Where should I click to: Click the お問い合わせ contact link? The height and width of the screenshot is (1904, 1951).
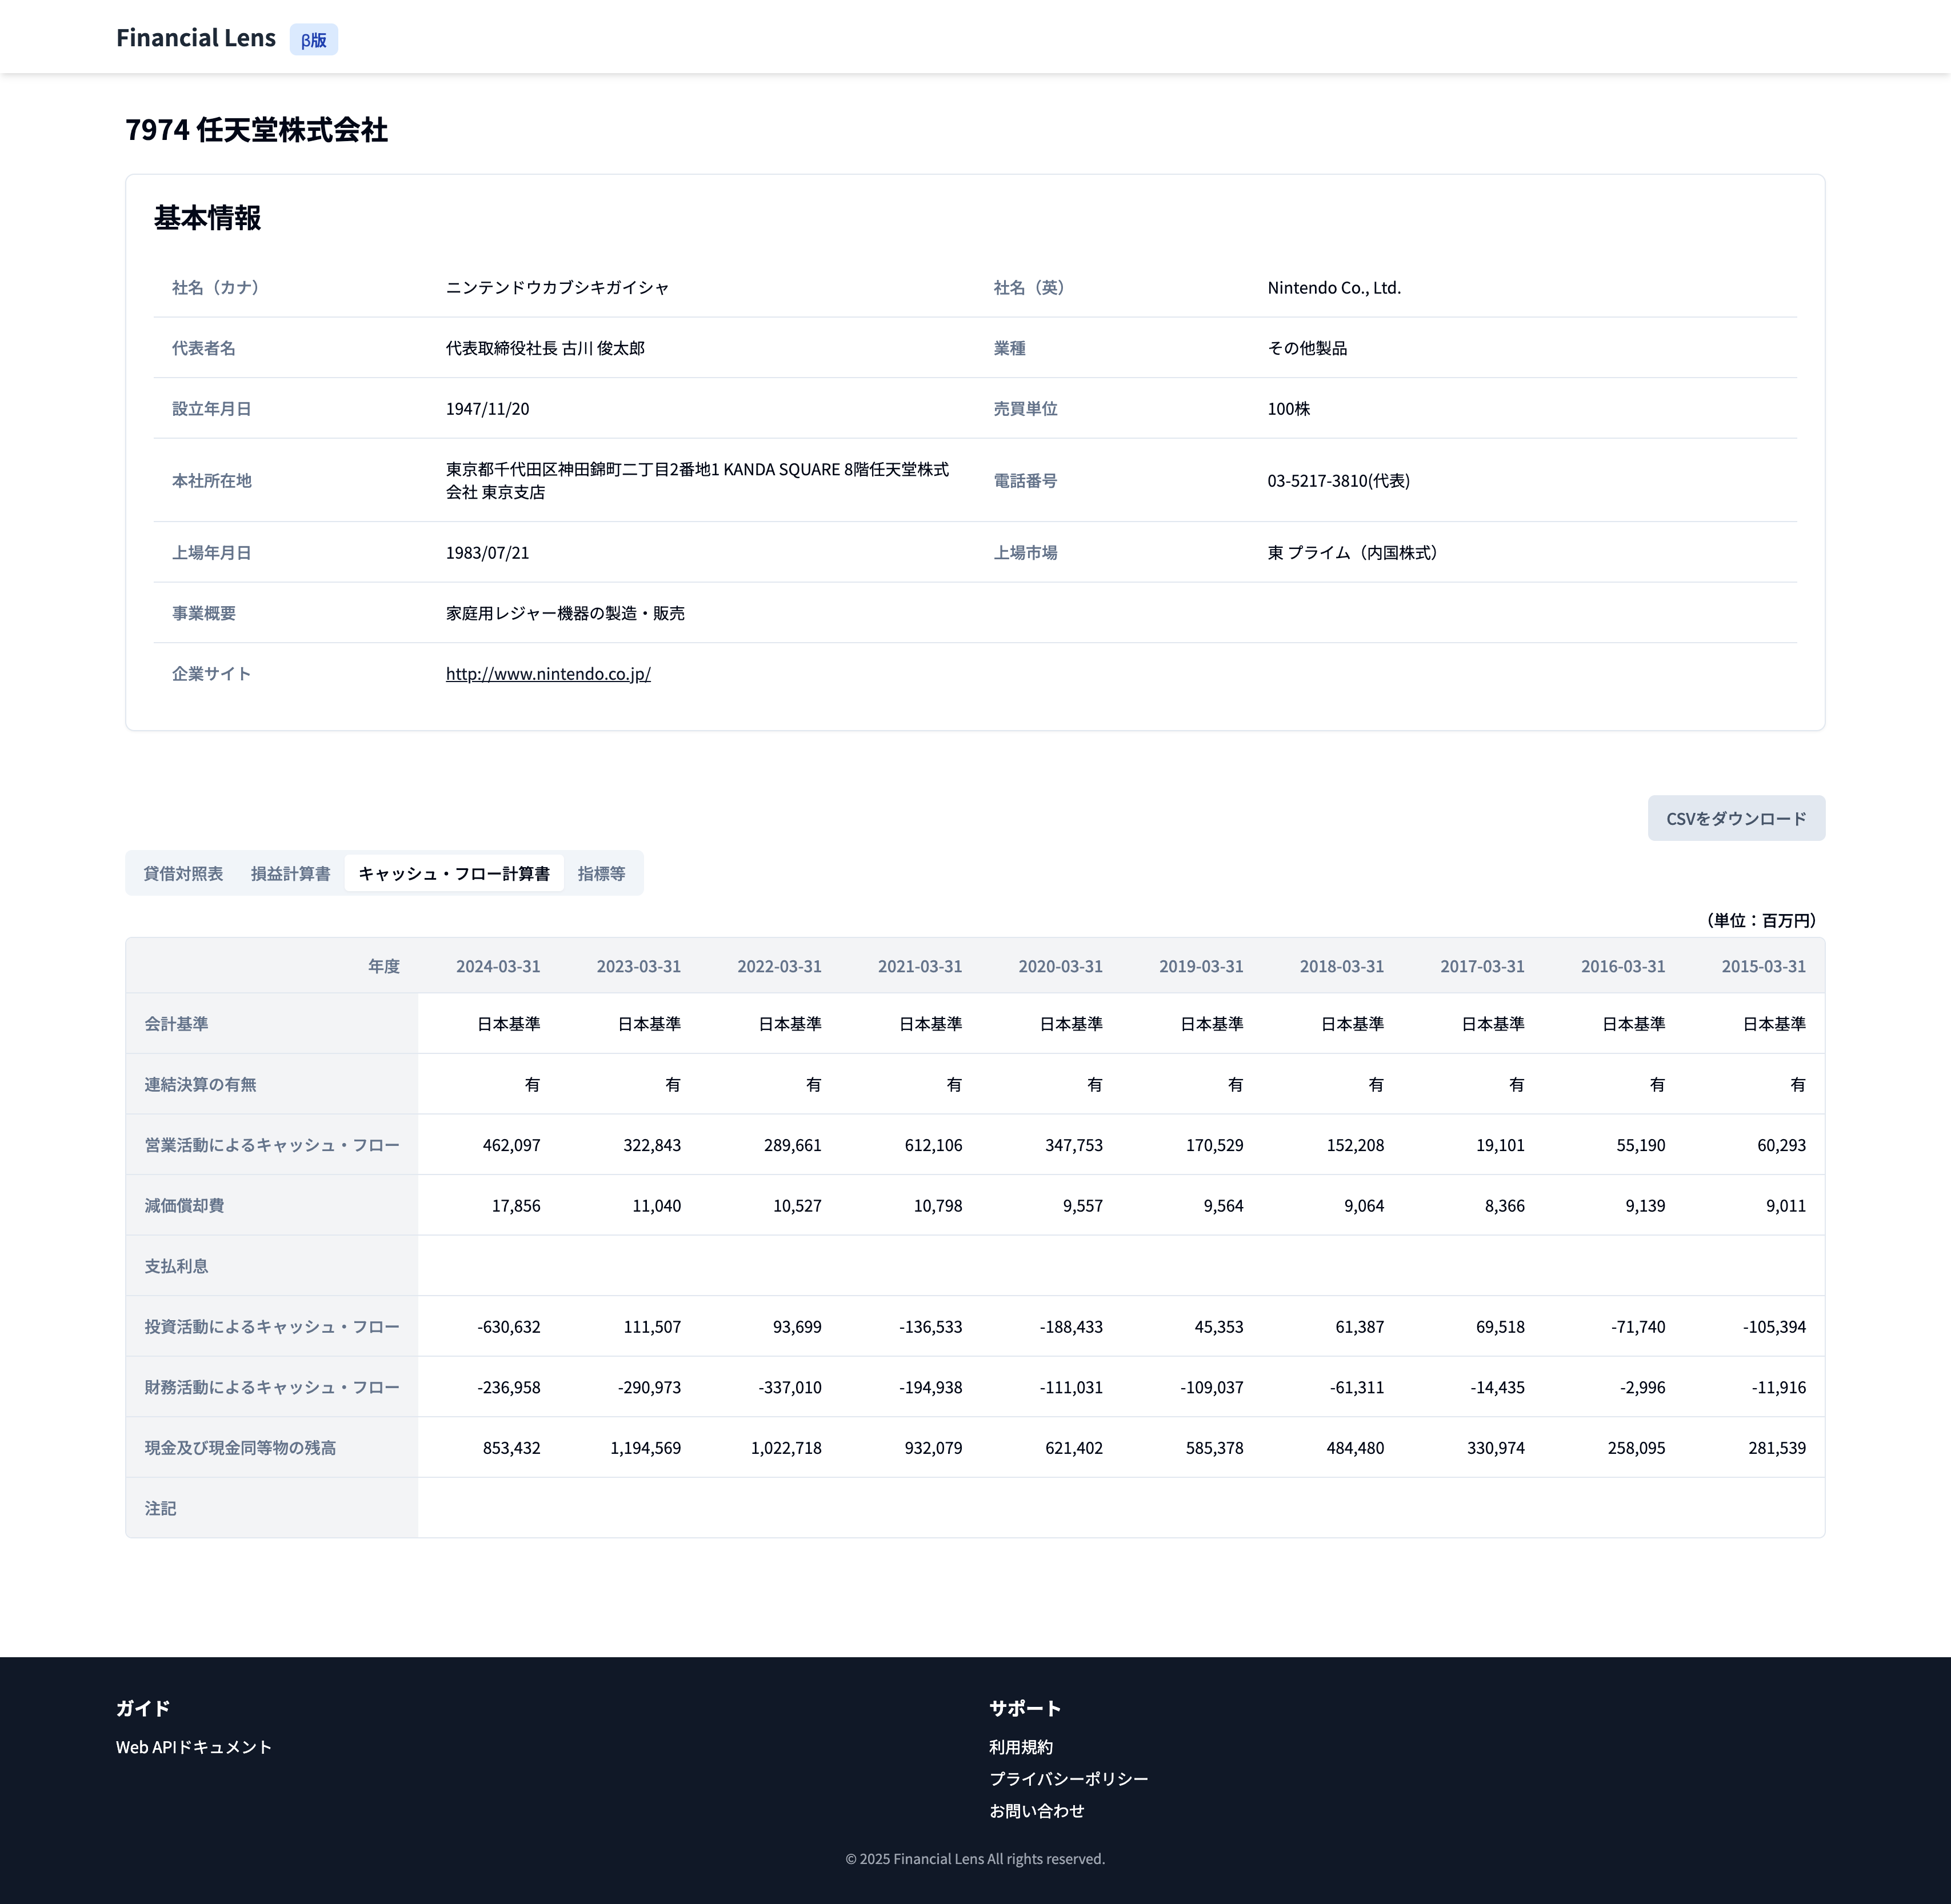[1036, 1811]
